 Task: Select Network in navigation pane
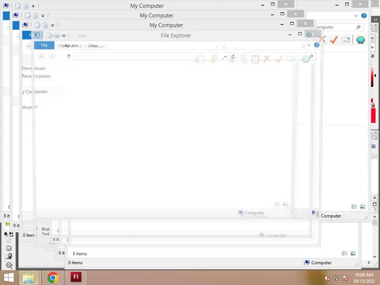(30, 107)
